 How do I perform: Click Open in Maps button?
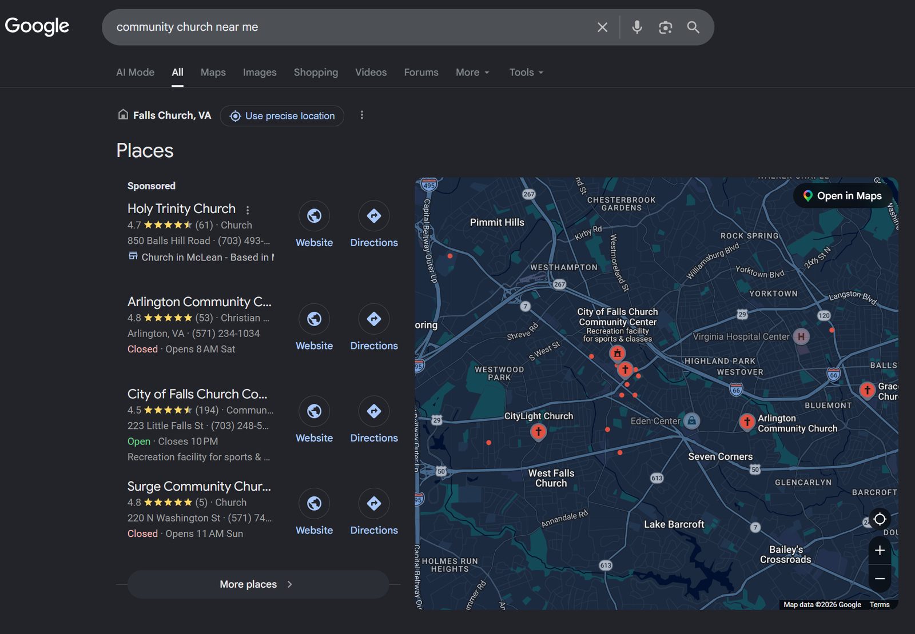(842, 196)
